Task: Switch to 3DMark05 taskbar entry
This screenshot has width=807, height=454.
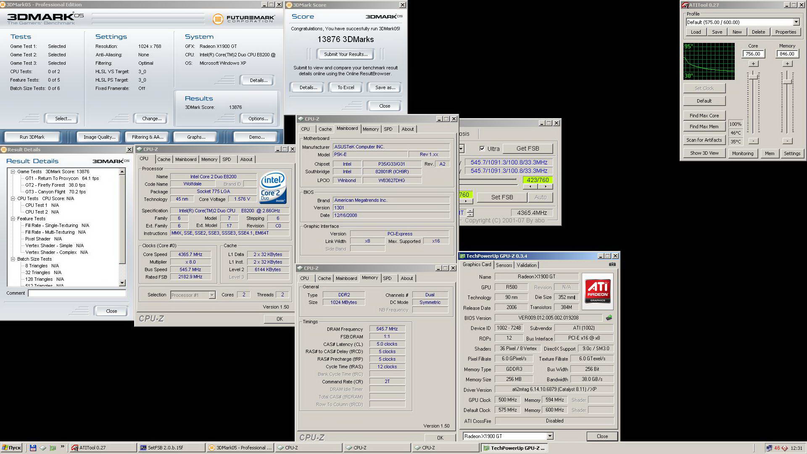Action: click(240, 448)
